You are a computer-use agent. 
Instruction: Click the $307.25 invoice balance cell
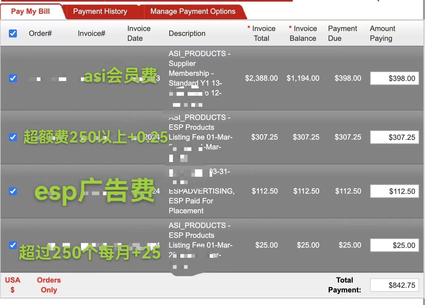pos(306,137)
